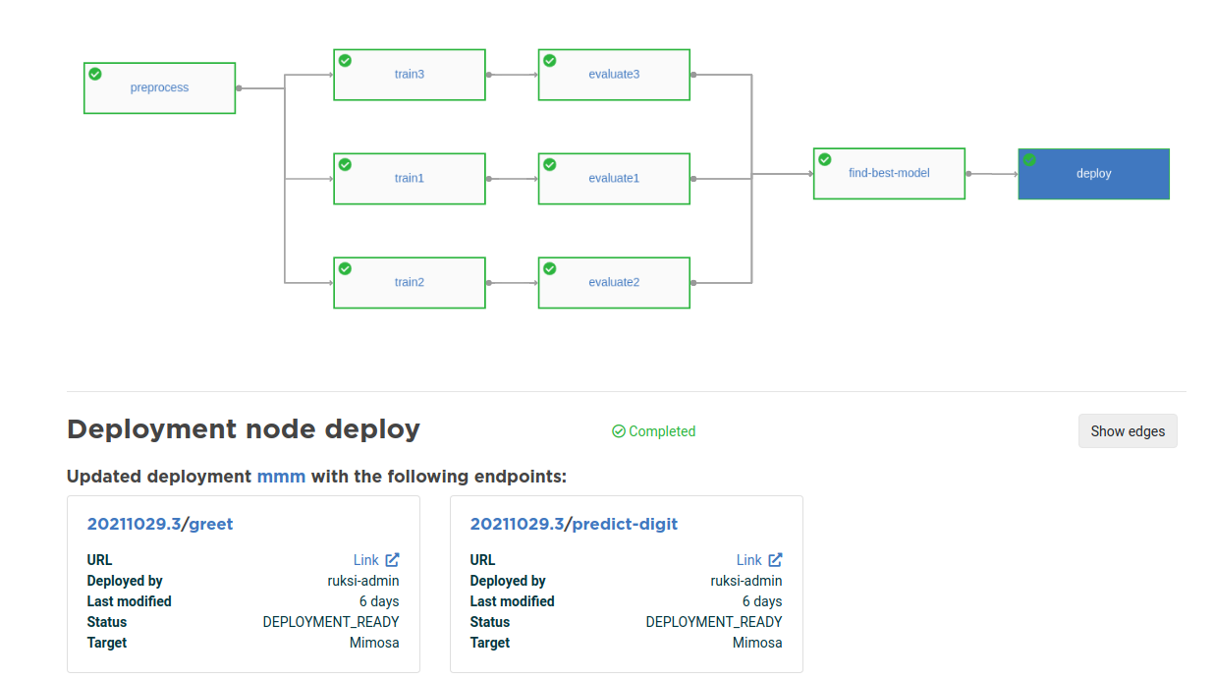Click the Completed status check icon

click(619, 431)
